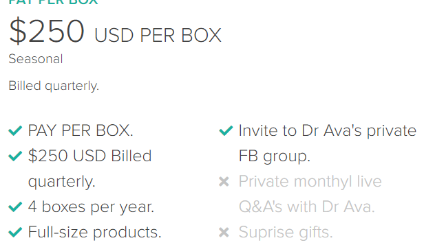Screen dimensions: 435x247
Task: Click the gray X beside Private monthyl live
Action: click(x=224, y=182)
